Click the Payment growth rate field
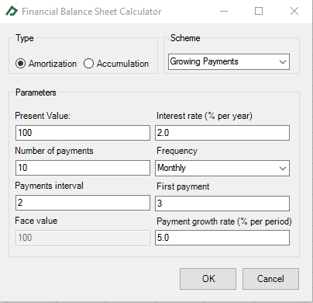Screen dimensions: 313x303 (x=222, y=238)
